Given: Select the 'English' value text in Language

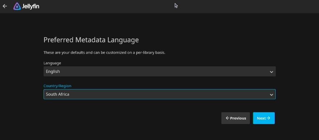Looking at the screenshot, I should 53,71.
